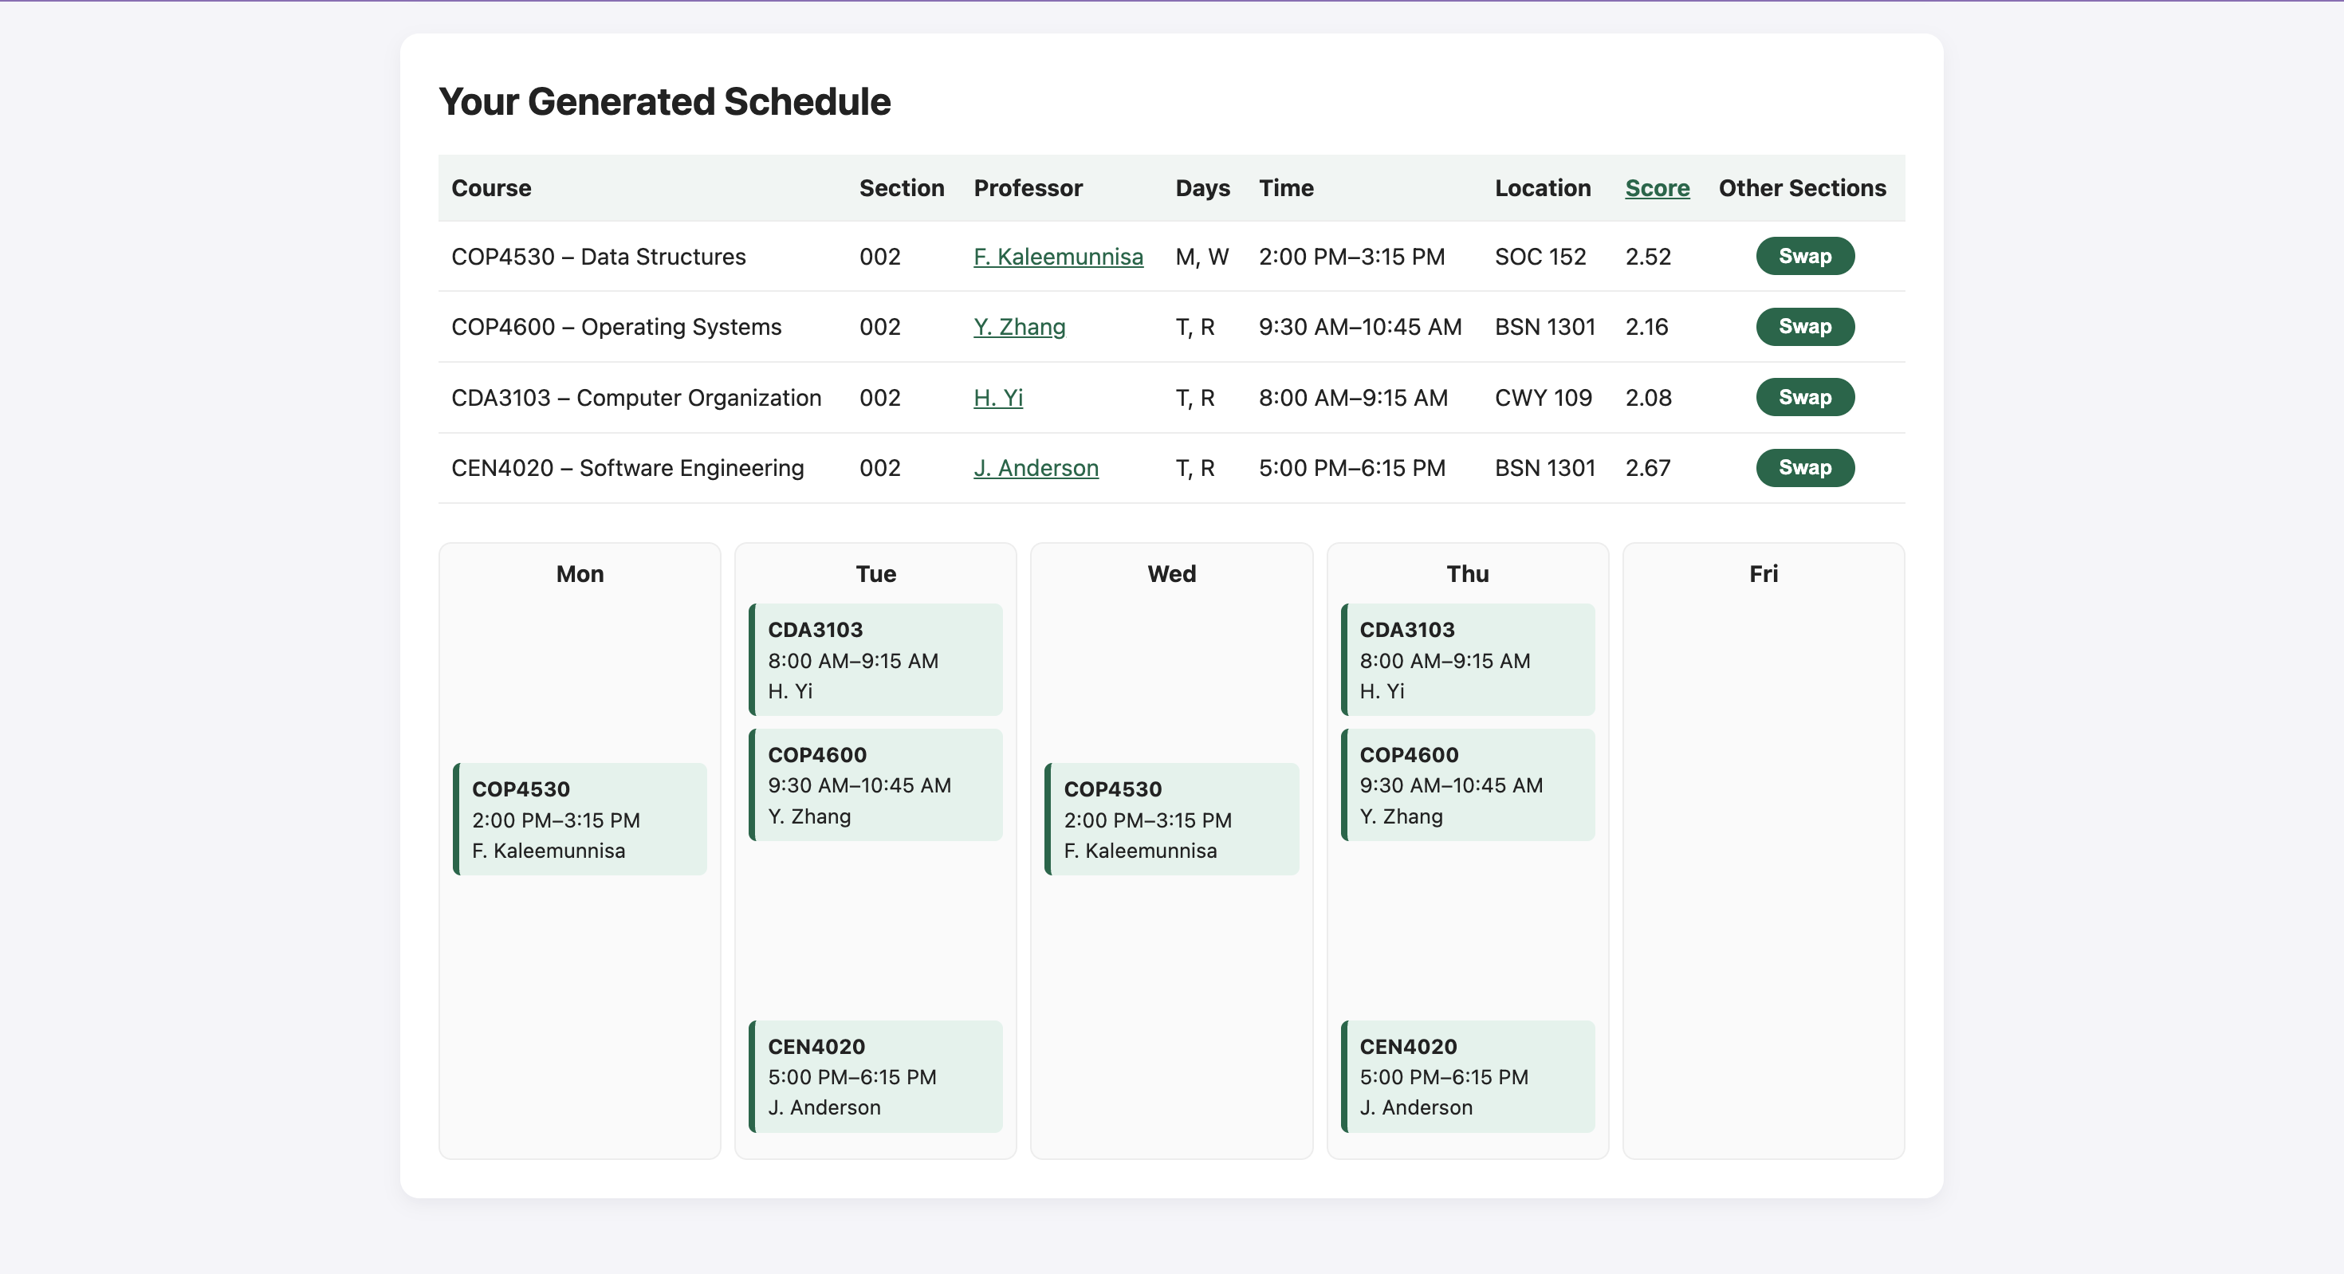Select Tuesday's CDA3103 calendar block

(876, 660)
